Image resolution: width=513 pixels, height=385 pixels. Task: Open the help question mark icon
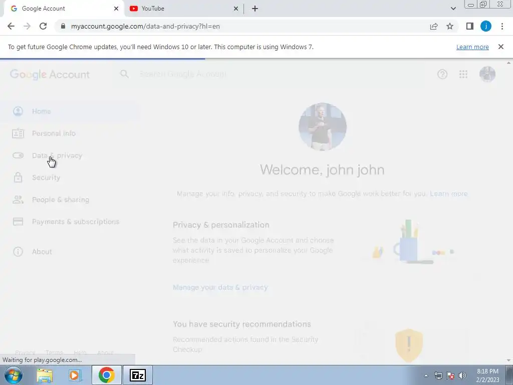tap(442, 74)
